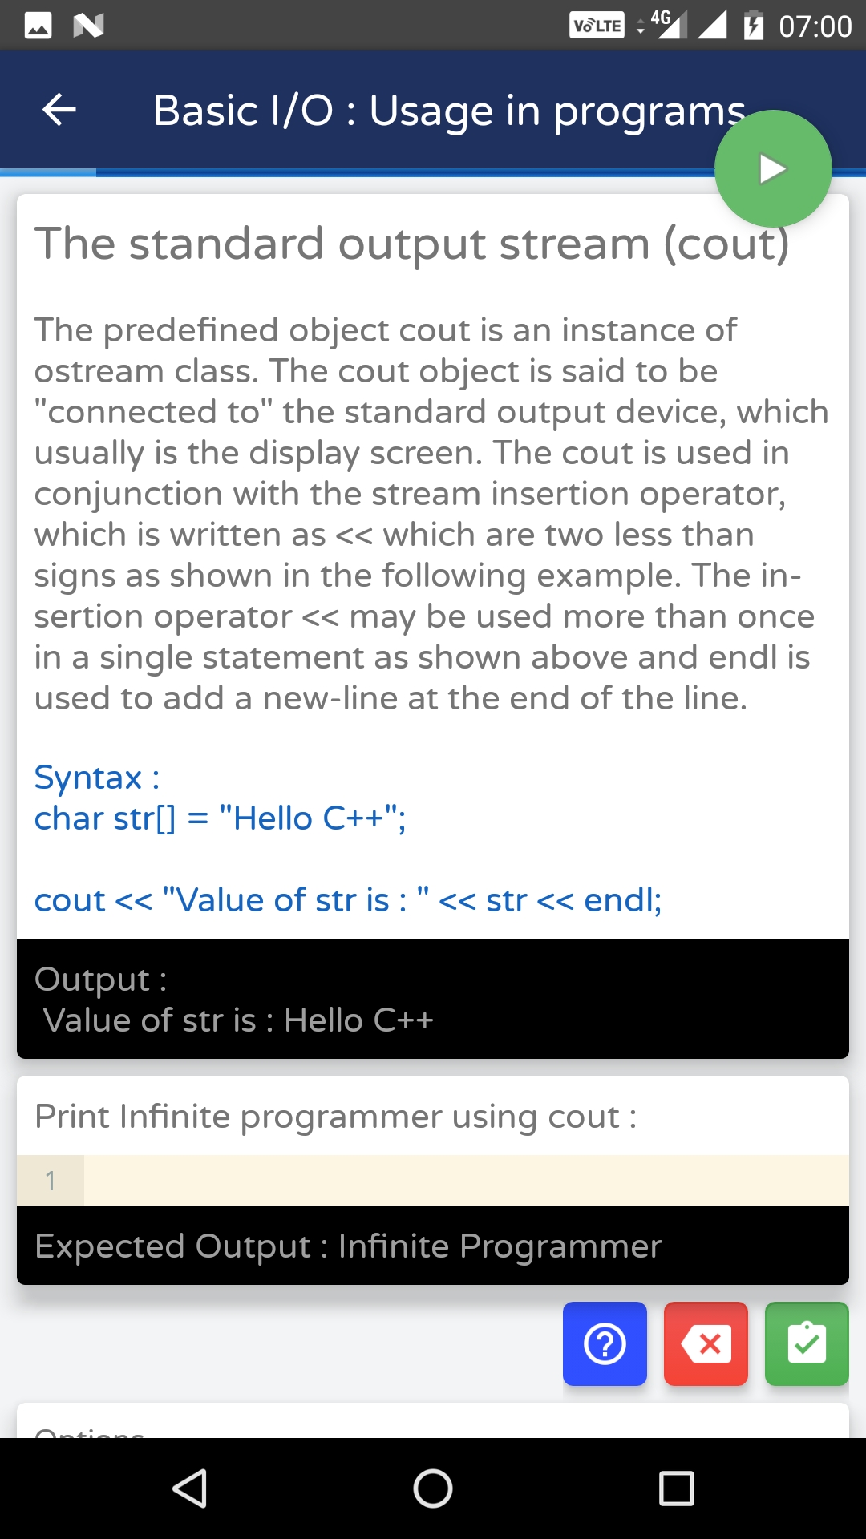
Task: Tap line number 1 in the editor gutter
Action: [x=51, y=1180]
